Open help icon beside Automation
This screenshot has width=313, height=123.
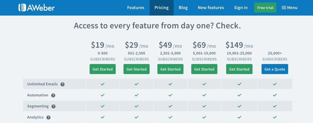pos(53,95)
